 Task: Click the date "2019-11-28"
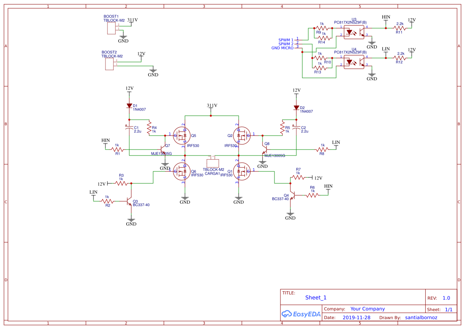click(x=356, y=317)
